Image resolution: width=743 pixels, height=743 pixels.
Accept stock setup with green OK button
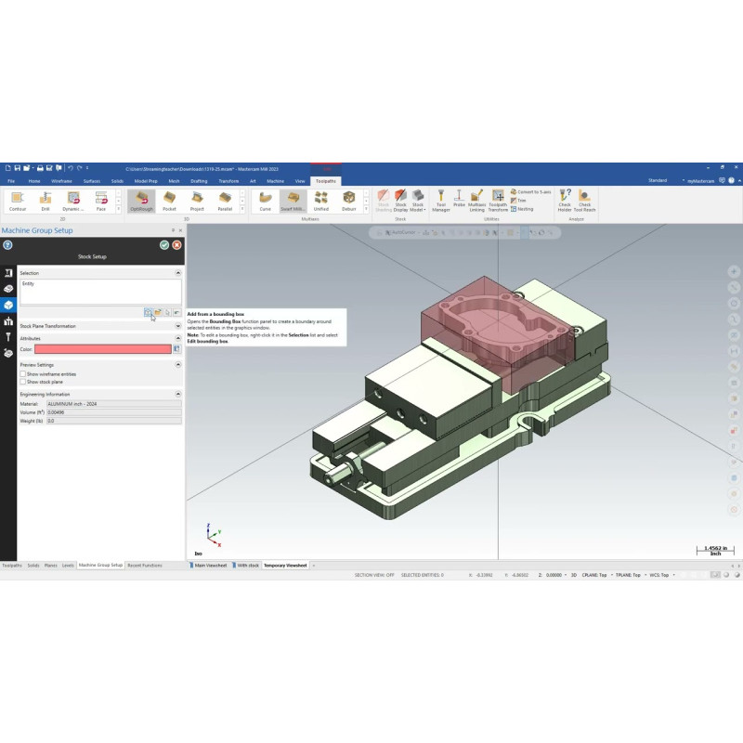(164, 245)
